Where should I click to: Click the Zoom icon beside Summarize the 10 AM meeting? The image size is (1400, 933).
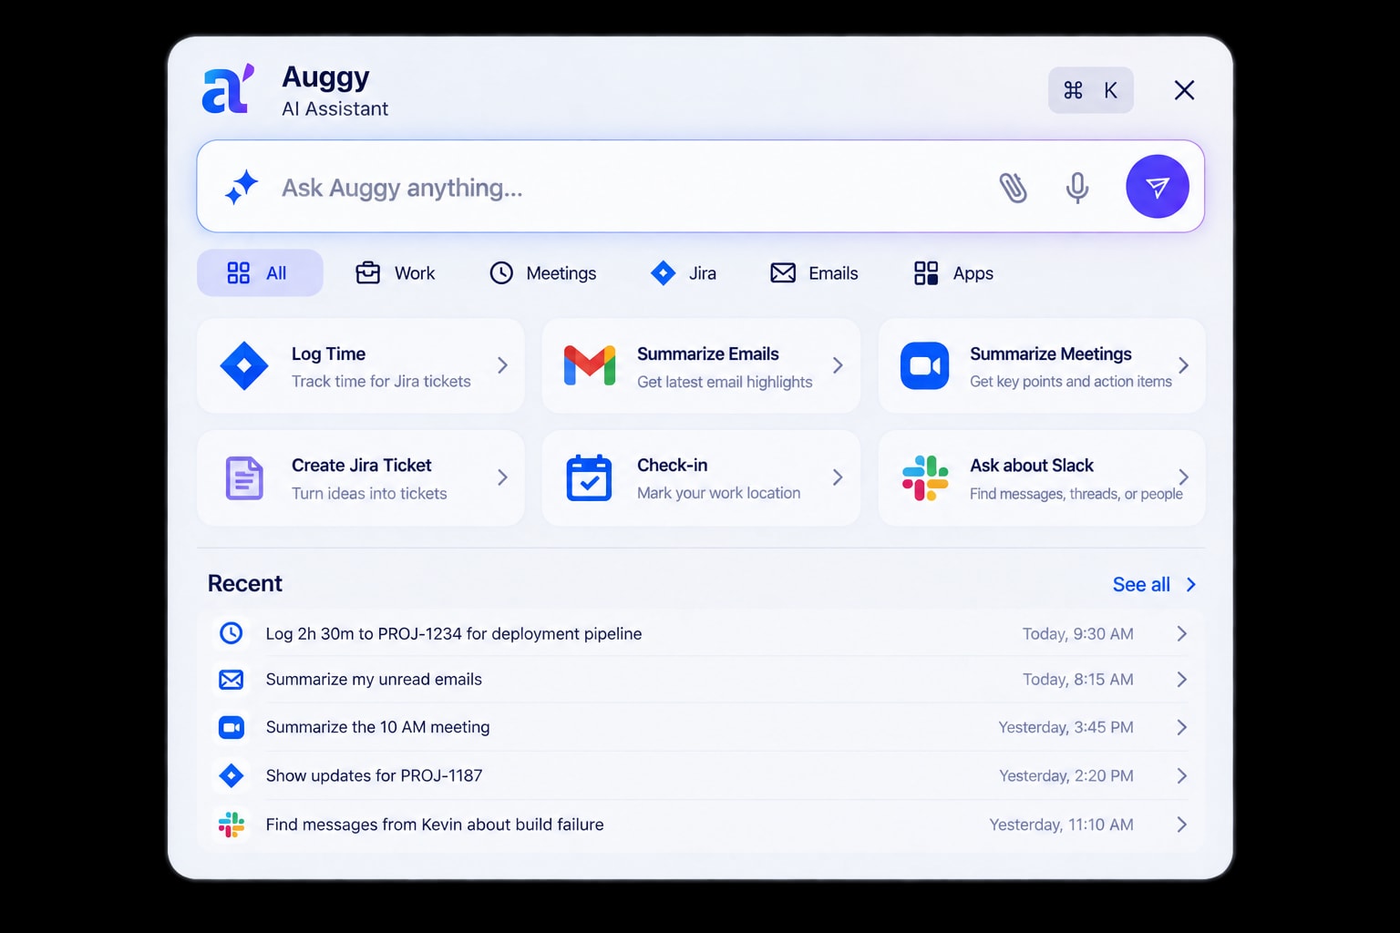click(x=232, y=727)
